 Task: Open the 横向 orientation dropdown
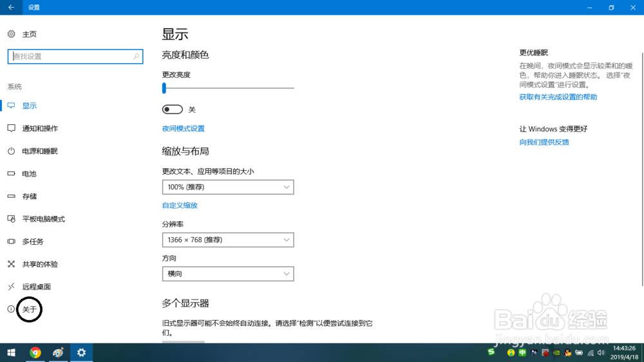click(x=228, y=274)
